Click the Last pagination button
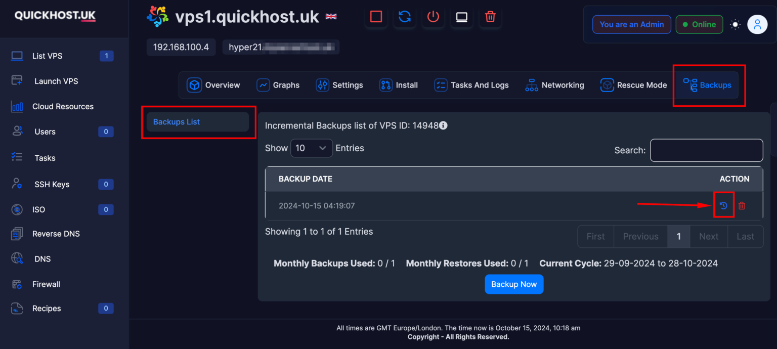 click(746, 236)
